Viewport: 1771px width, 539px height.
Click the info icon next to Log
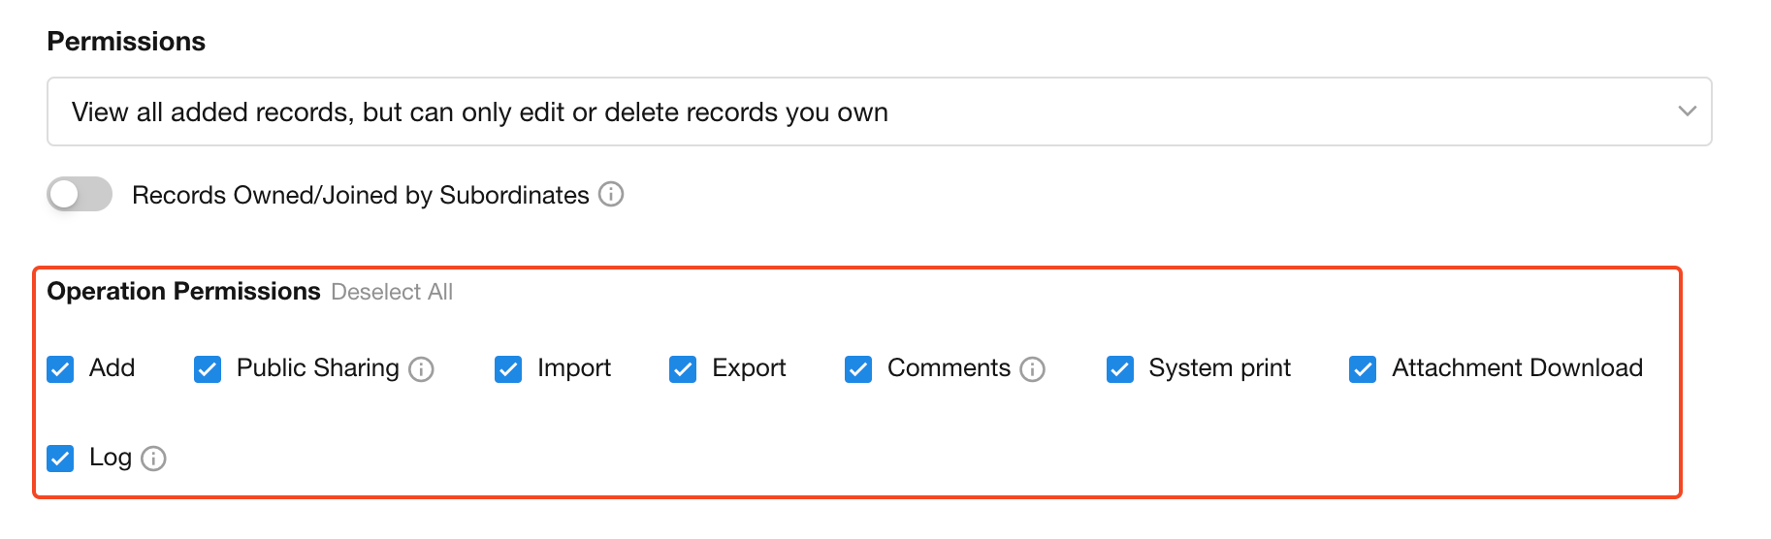(x=153, y=459)
